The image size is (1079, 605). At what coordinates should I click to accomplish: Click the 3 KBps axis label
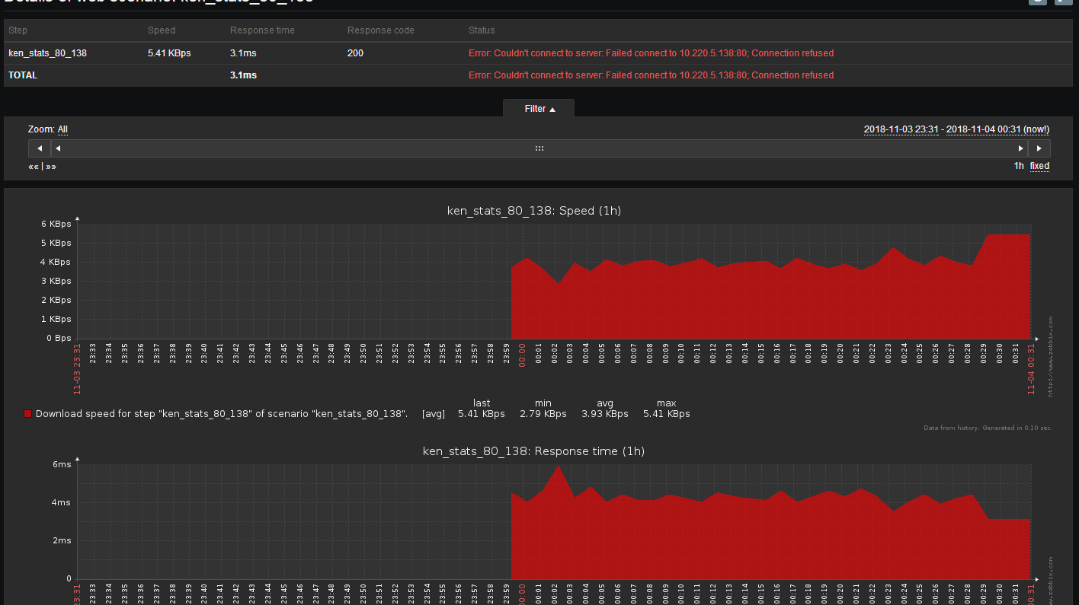pos(56,281)
